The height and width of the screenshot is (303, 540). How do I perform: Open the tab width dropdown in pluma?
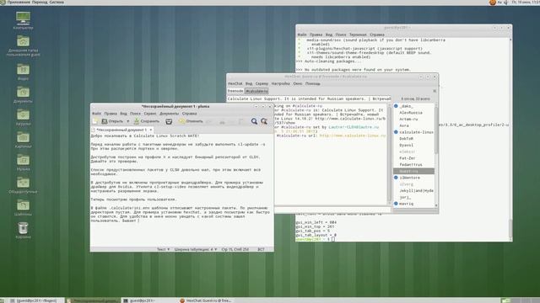click(195, 249)
